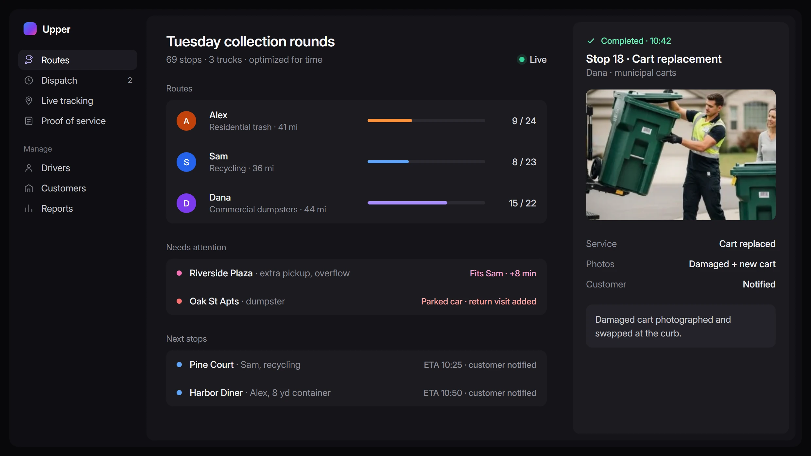Click Residential trash · 41 mi text

[253, 127]
